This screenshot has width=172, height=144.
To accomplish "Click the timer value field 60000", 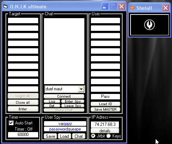I will tap(23, 135).
